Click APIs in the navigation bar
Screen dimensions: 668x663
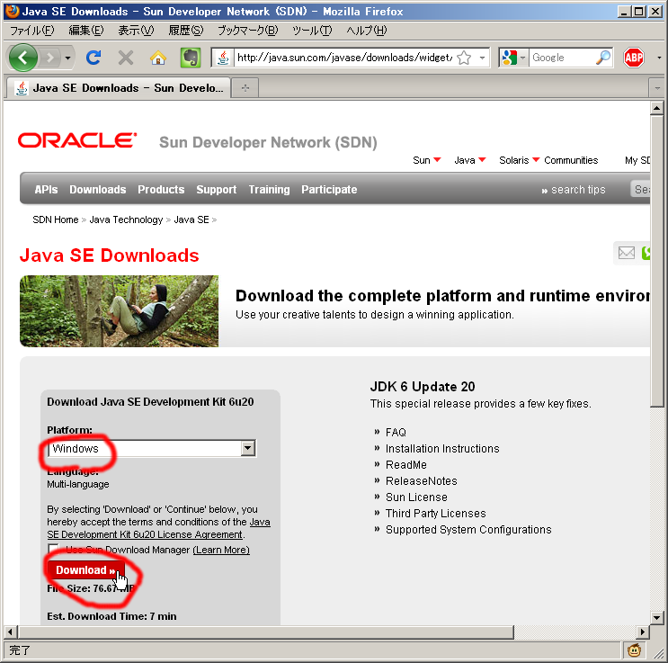click(46, 189)
